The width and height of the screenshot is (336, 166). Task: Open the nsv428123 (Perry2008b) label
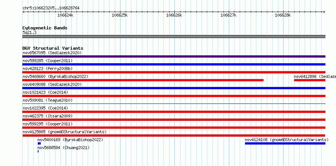pyautogui.click(x=48, y=69)
